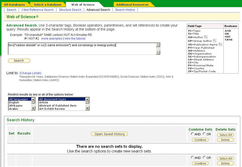The width and height of the screenshot is (242, 167).
Task: Select English in language list
Action: [20, 102]
